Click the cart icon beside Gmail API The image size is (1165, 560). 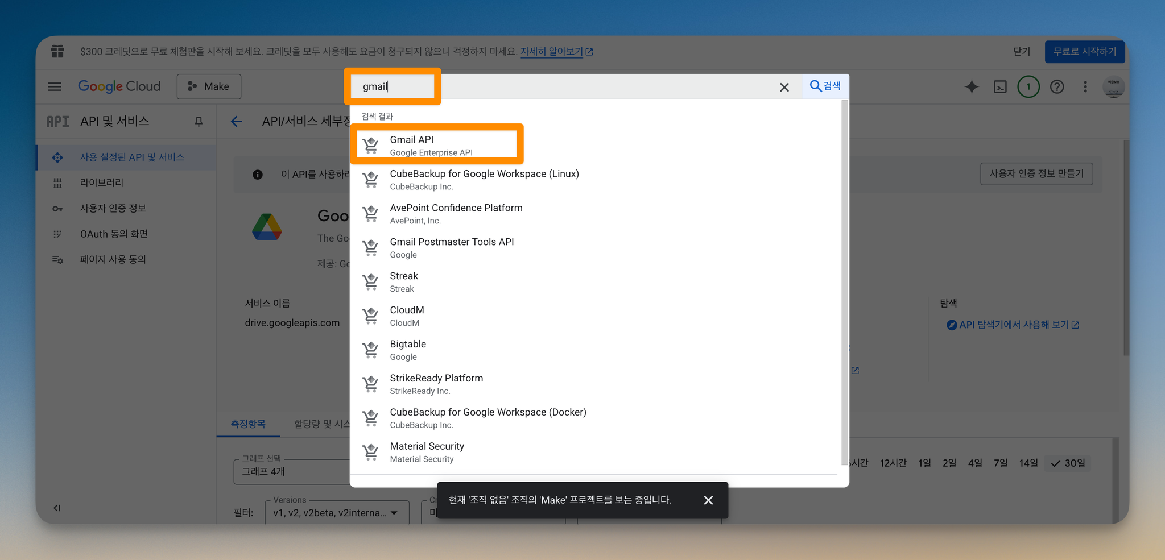coord(371,146)
